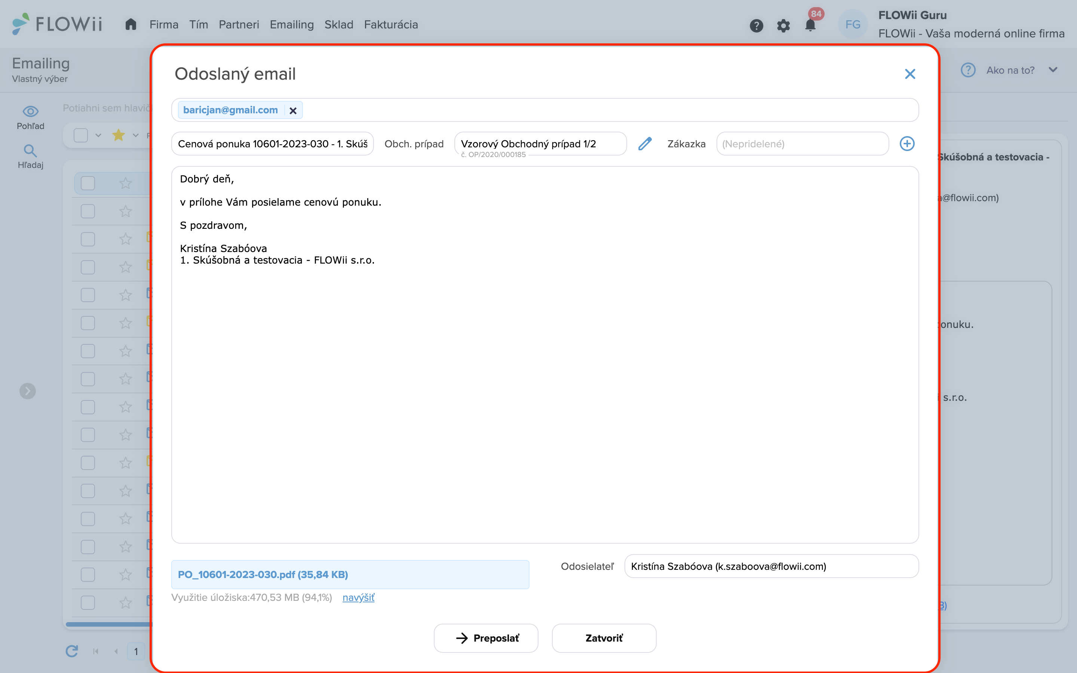
Task: Go to first page of list
Action: [x=96, y=652]
